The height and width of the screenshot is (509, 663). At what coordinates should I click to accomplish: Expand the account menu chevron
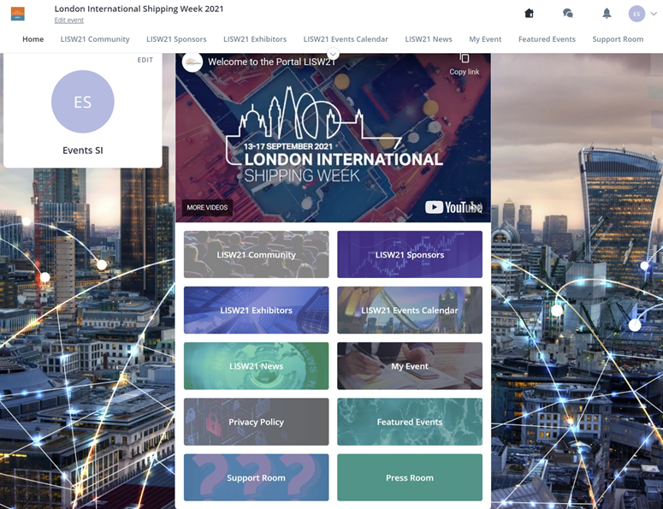(654, 14)
